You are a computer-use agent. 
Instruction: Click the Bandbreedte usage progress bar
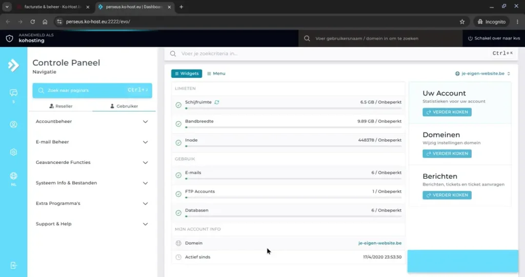tap(293, 127)
